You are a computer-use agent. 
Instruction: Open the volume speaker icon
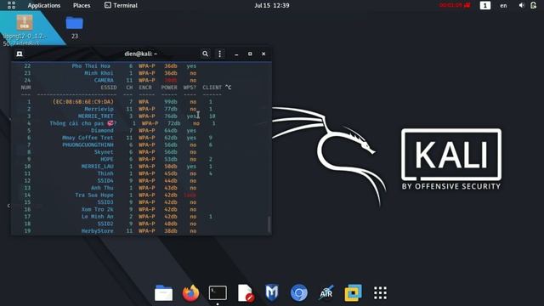521,5
